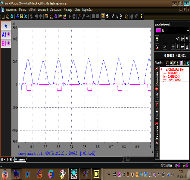Open the Úpravy menu
Image resolution: width=190 pixels, height=180 pixels.
(x=22, y=10)
